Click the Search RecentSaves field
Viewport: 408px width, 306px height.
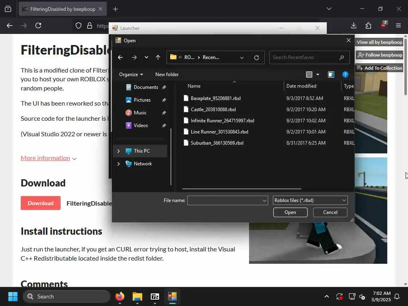309,57
